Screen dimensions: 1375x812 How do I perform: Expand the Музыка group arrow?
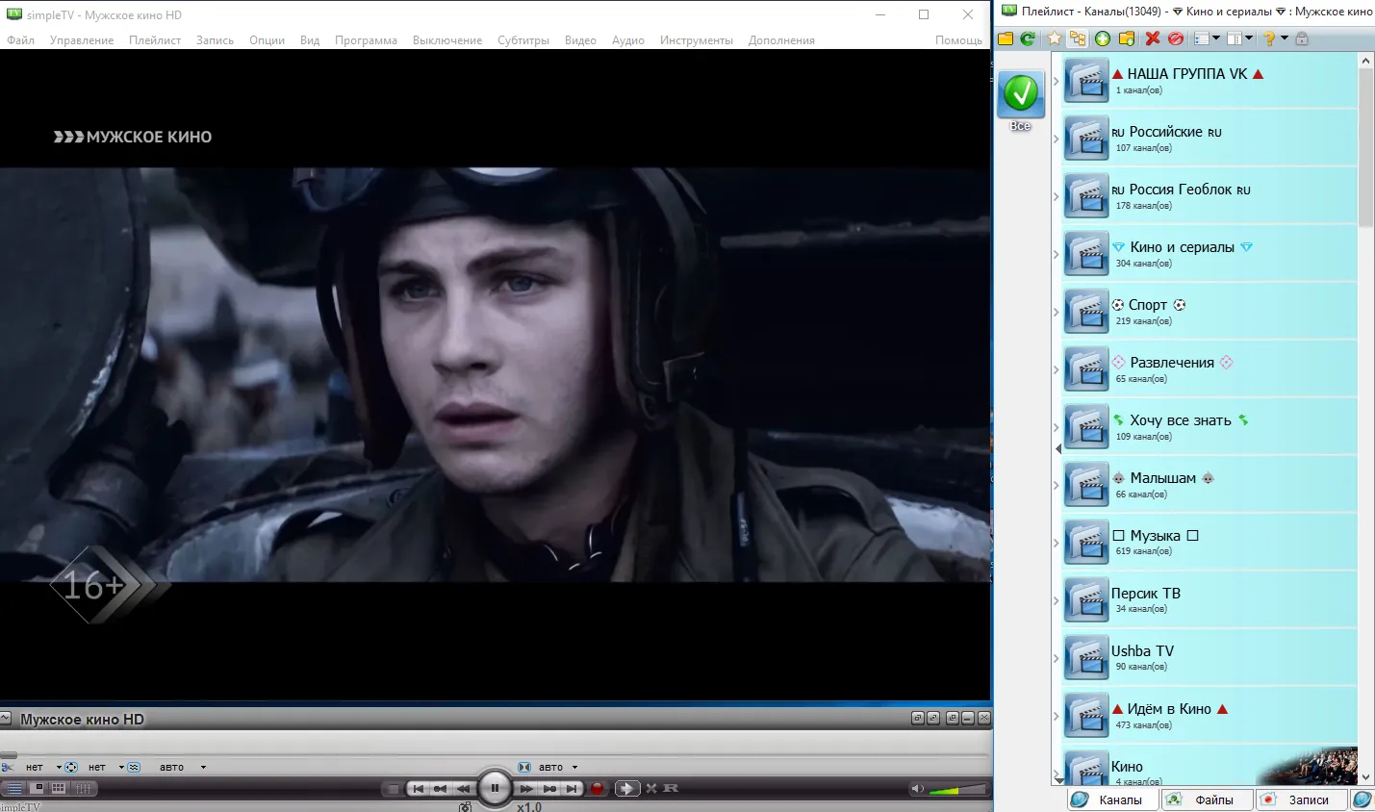click(x=1057, y=544)
